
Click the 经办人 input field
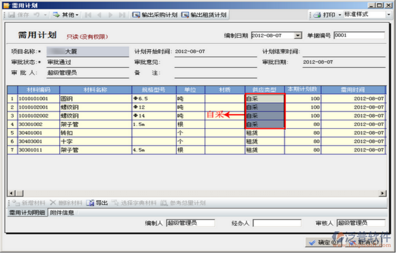277,223
